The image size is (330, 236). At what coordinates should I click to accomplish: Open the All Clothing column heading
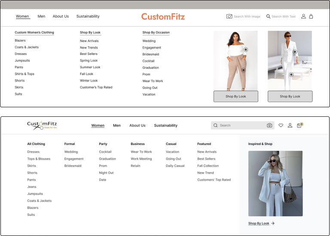click(x=36, y=144)
